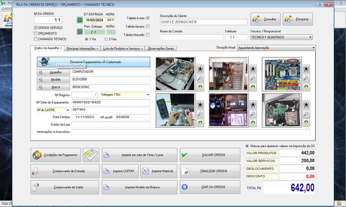The image size is (346, 207).
Task: Click the notes icon button next to Condições de Pagamento
Action: point(91,155)
